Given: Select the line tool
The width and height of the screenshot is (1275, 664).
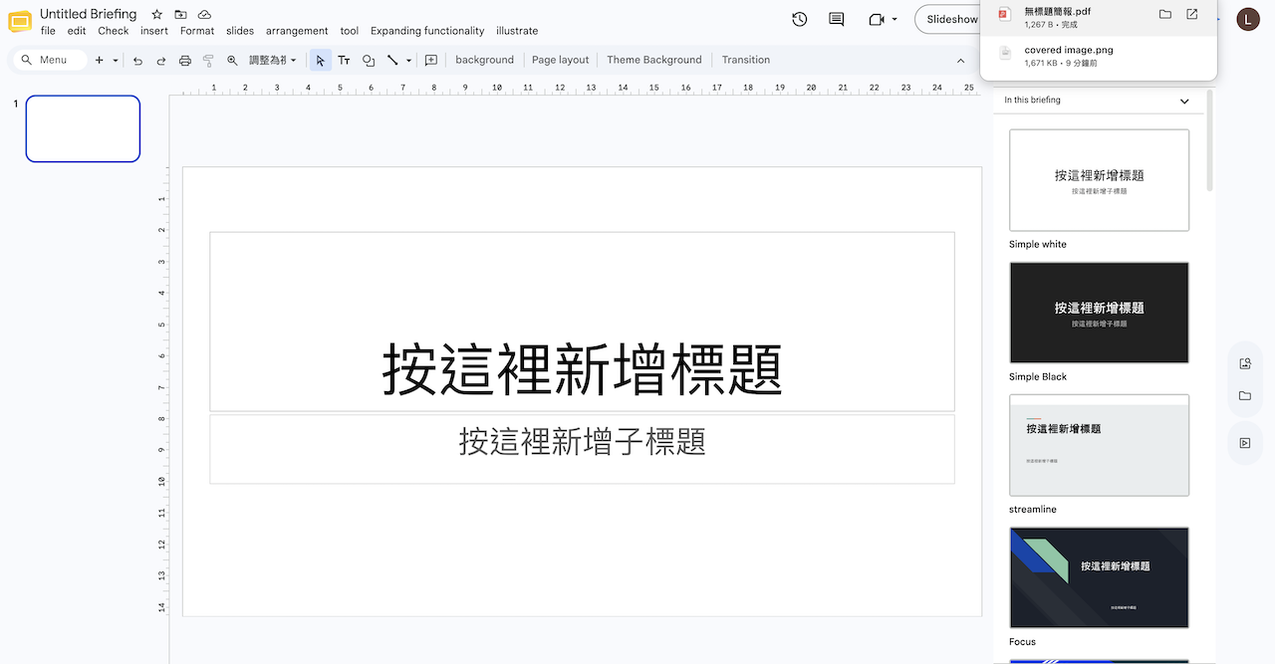Looking at the screenshot, I should [392, 60].
